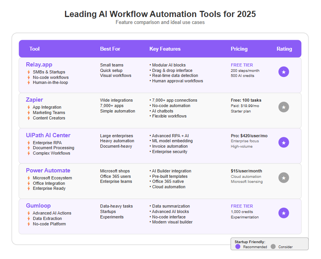The width and height of the screenshot is (321, 259).
Task: Click lightning bolt beside Enterprise Ready
Action: 29,188
